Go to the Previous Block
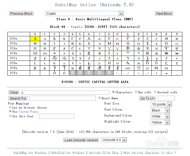Viewport: 190px width, 156px height. 21,13
